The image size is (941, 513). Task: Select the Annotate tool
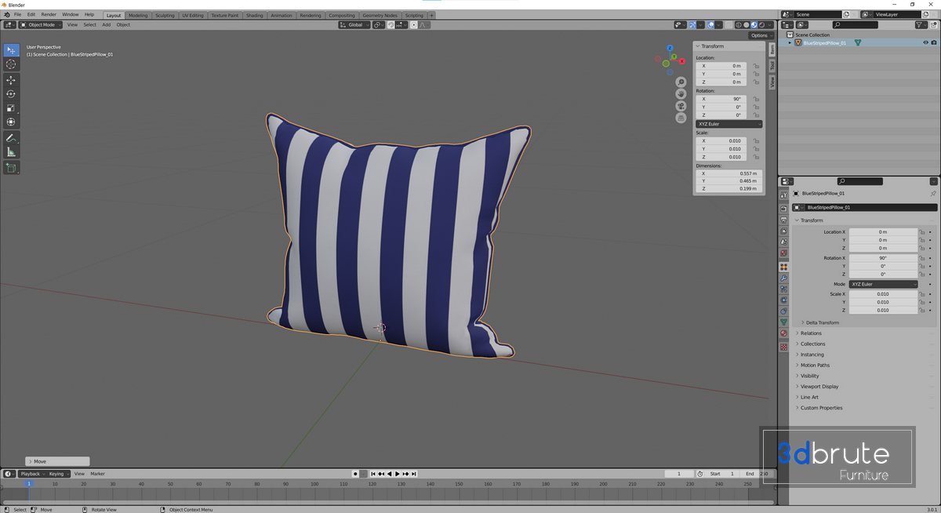11,138
